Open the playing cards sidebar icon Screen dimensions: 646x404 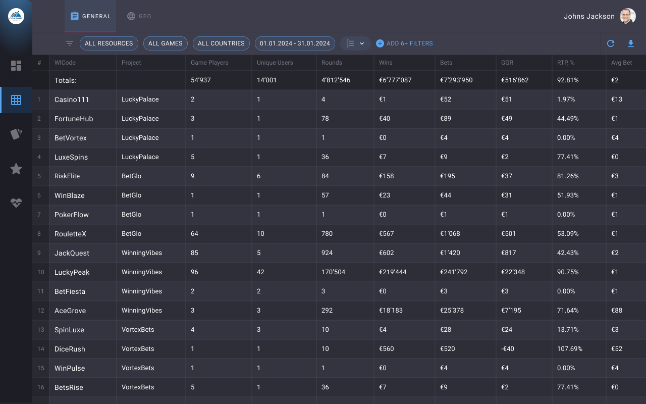(x=16, y=134)
